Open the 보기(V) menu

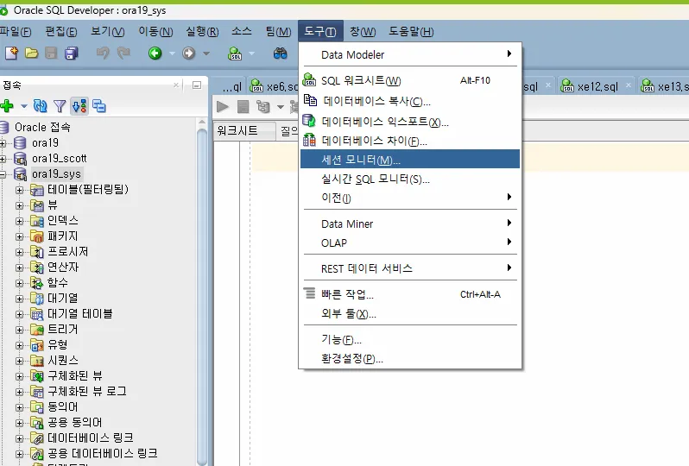click(108, 32)
